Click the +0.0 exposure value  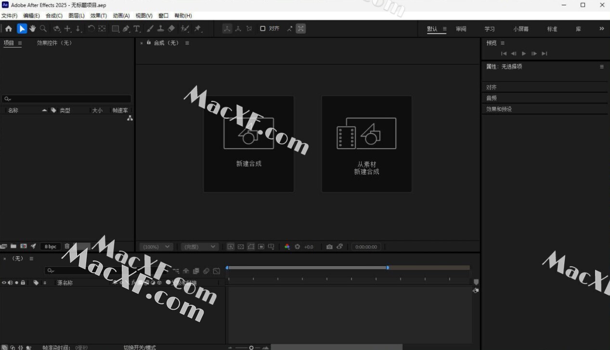pyautogui.click(x=309, y=247)
